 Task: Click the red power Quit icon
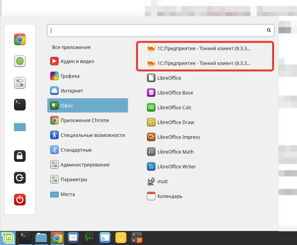(20, 199)
